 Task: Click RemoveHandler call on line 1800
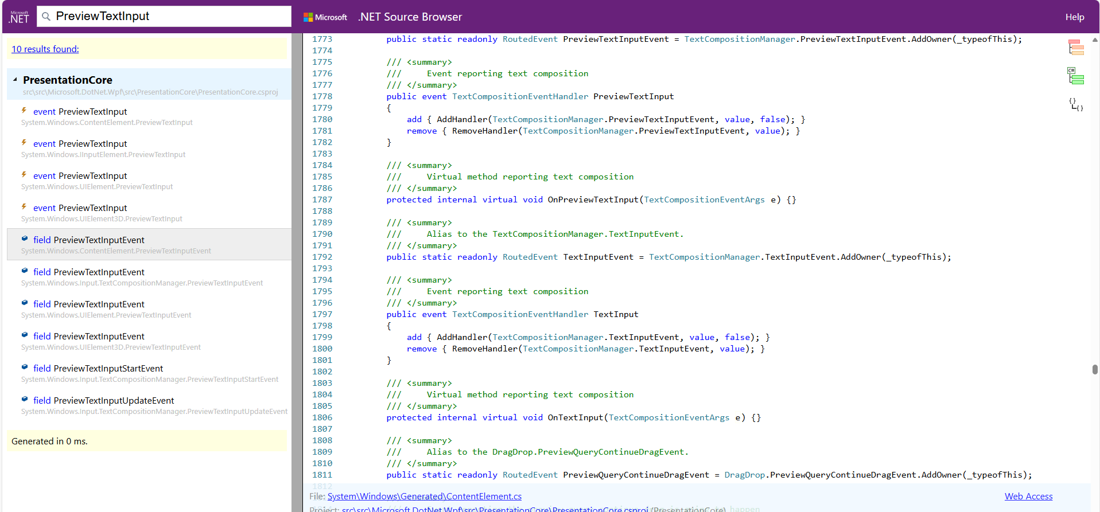click(485, 349)
